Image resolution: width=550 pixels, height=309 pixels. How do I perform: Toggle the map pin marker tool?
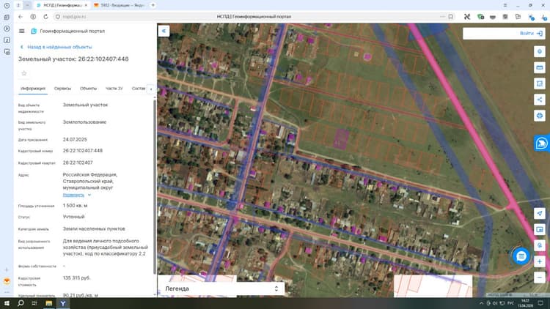pyautogui.click(x=540, y=51)
